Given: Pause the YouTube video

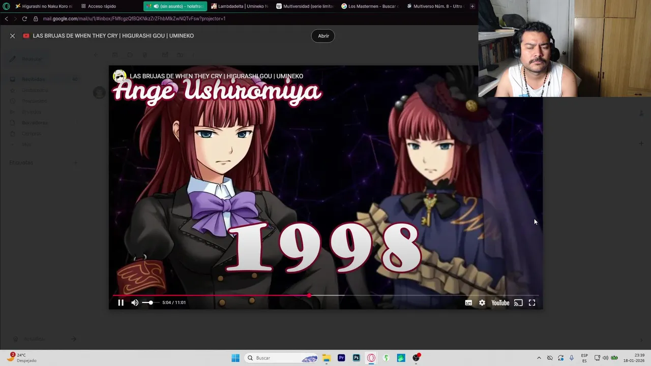Looking at the screenshot, I should [121, 302].
